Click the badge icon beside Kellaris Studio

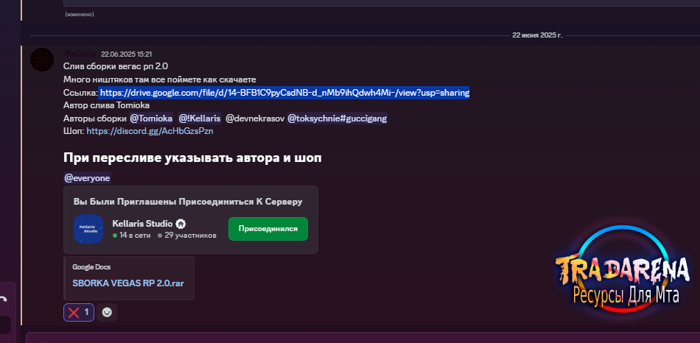click(x=181, y=224)
